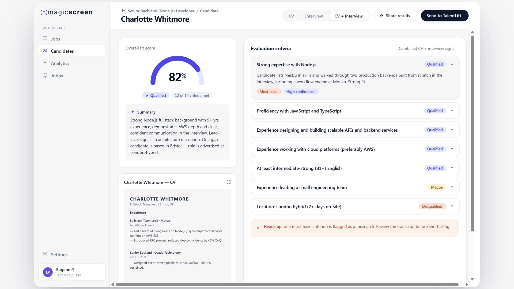
Task: Click the Must-have tag
Action: (269, 92)
